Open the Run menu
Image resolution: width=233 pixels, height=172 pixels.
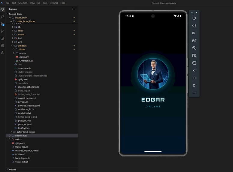coord(45,3)
